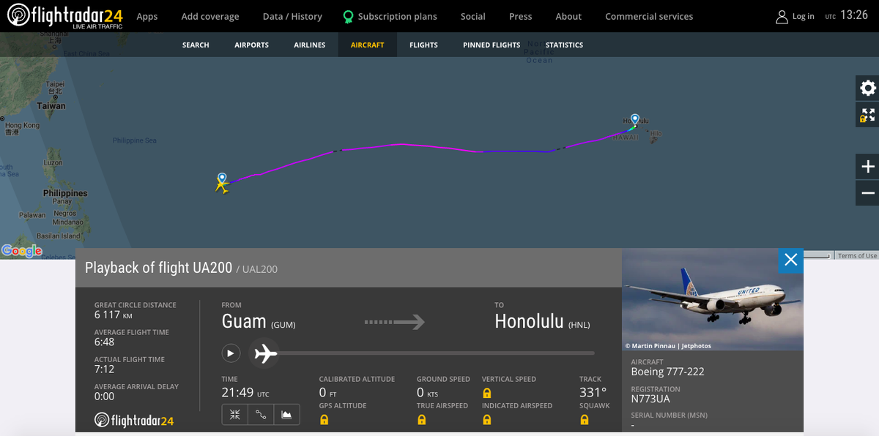This screenshot has width=879, height=436.
Task: Click the track value 331°
Action: coord(593,393)
